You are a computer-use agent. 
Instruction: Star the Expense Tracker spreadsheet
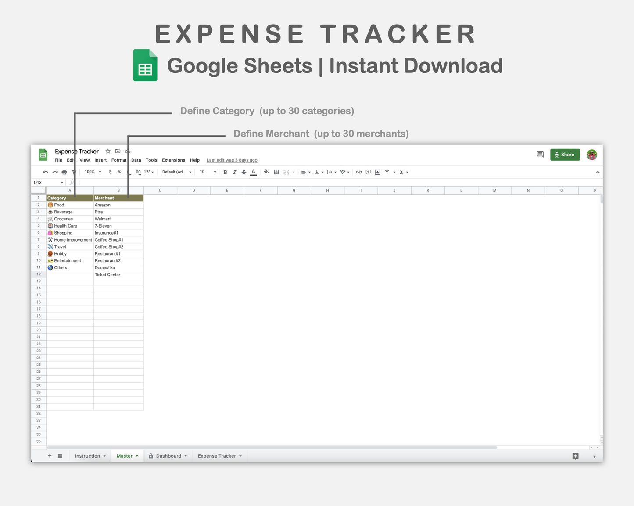107,151
